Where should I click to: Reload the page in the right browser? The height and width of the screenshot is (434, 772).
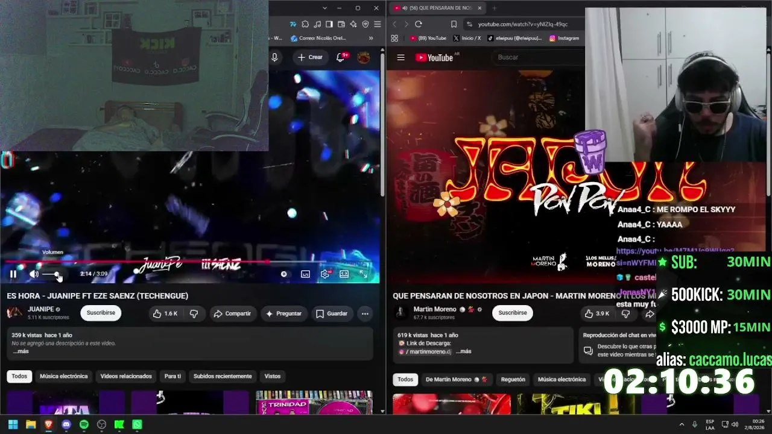(418, 24)
